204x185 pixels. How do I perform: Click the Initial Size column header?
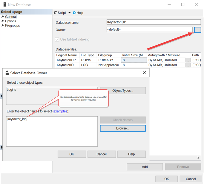tap(134, 55)
